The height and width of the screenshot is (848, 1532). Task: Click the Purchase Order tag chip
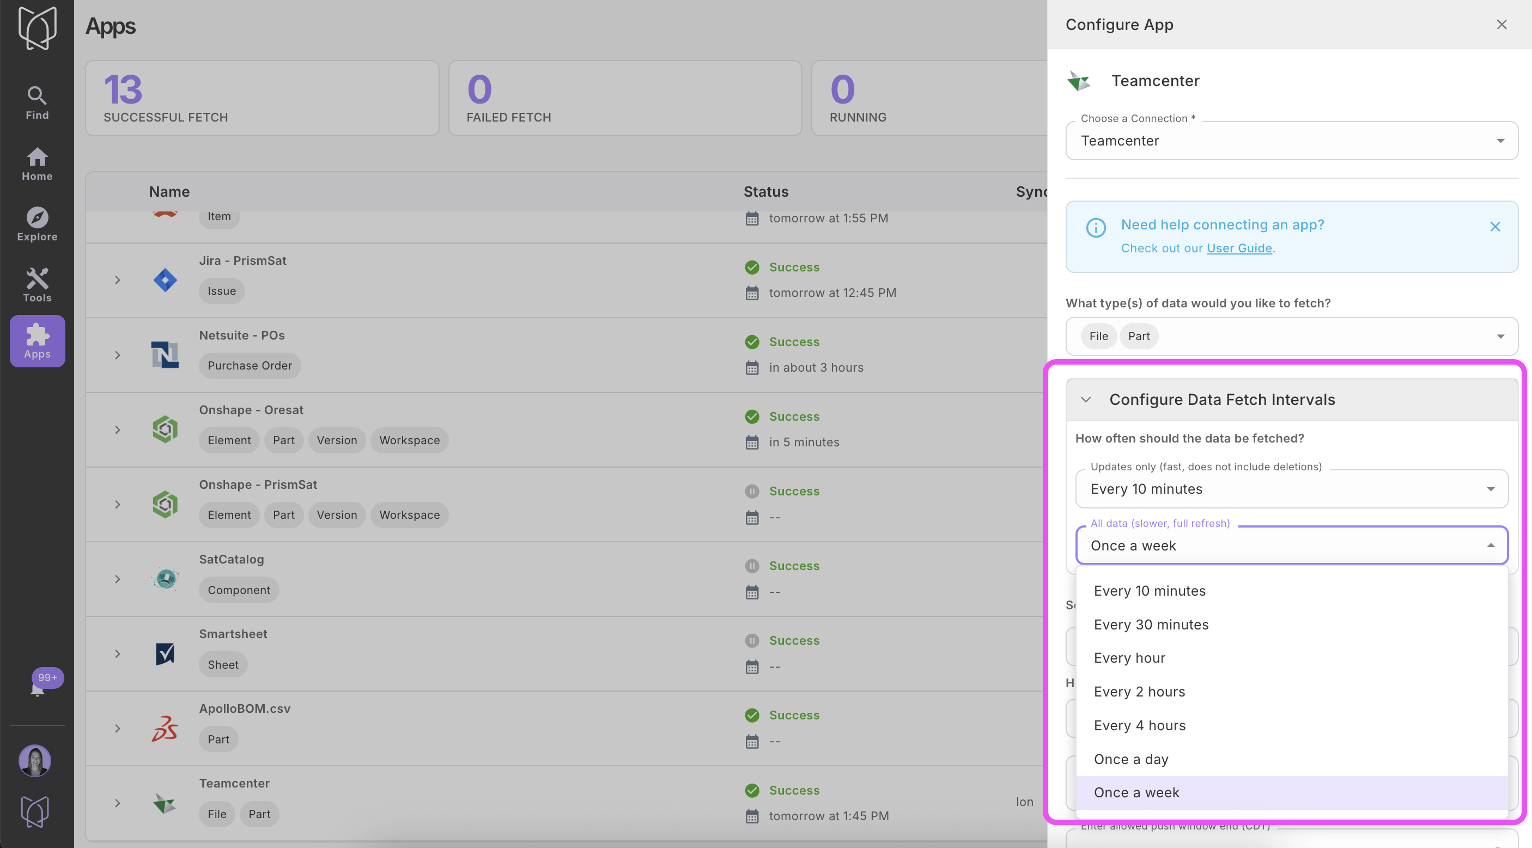tap(250, 365)
